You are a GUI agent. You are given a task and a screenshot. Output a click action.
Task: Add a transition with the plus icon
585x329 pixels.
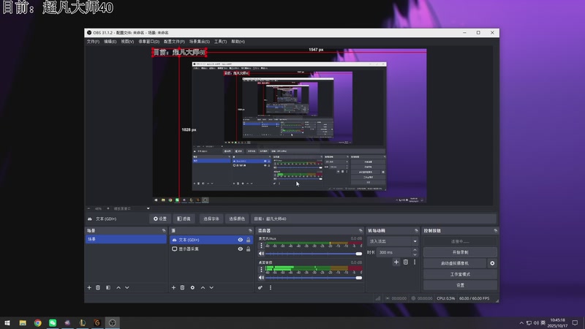coord(396,262)
